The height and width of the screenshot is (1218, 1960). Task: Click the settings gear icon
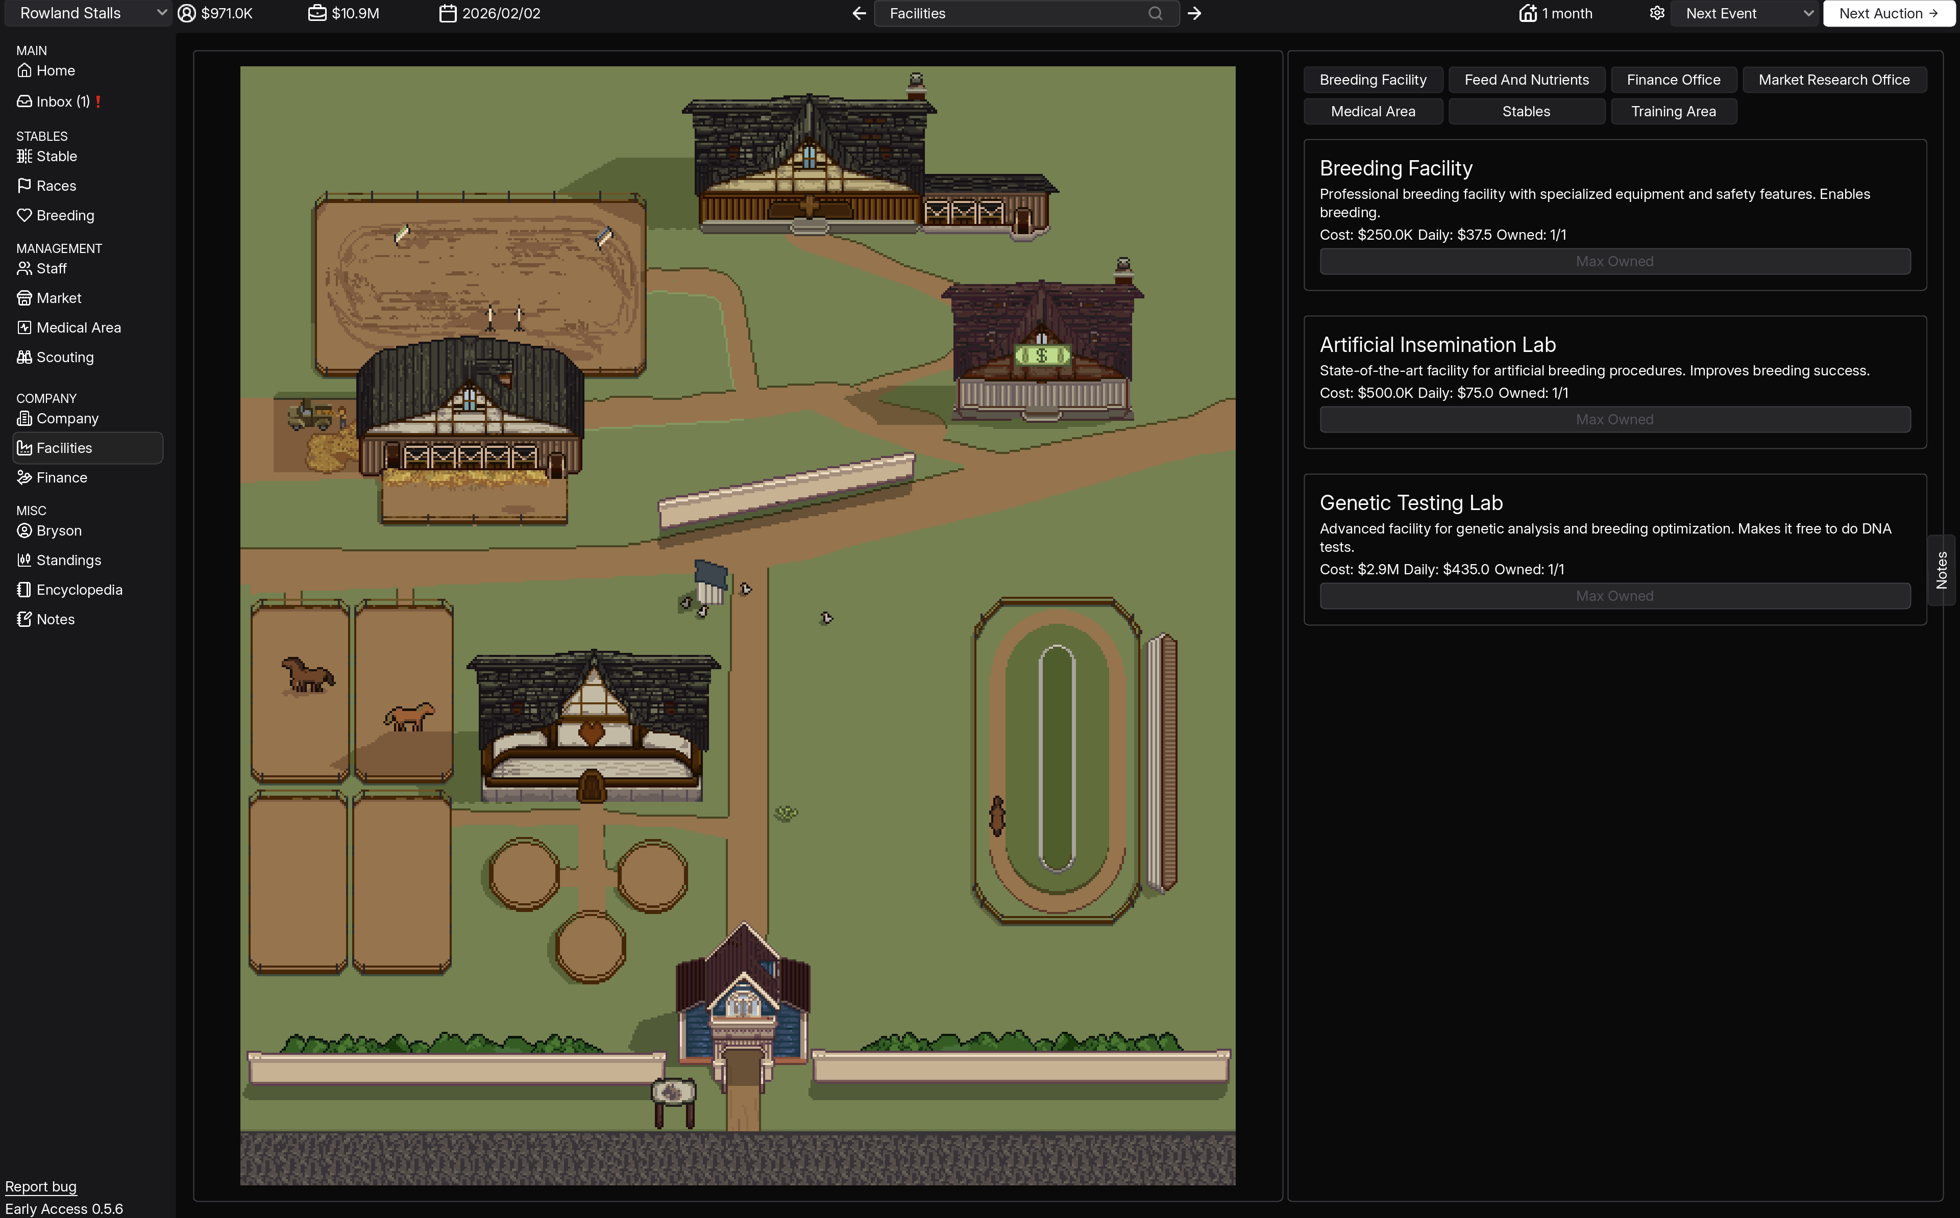click(x=1656, y=13)
